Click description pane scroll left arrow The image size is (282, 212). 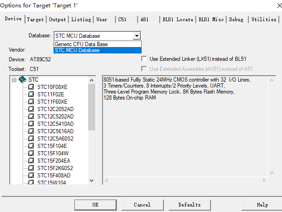tap(107, 180)
